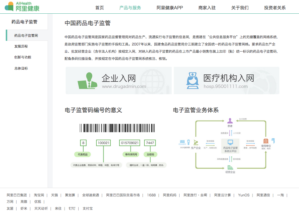Click the green businessman icon
This screenshot has height=213, width=299.
(87, 81)
